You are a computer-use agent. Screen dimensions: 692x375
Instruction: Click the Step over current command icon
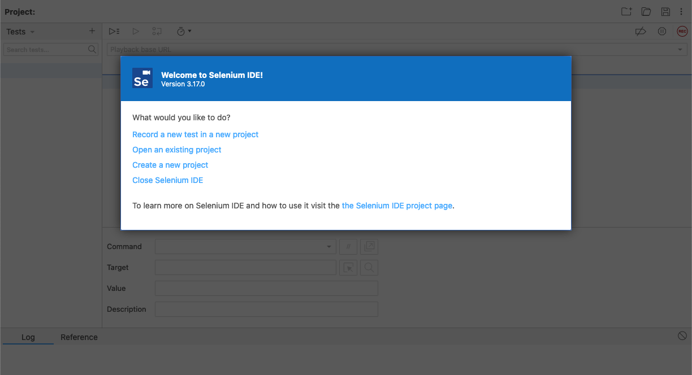pos(157,31)
